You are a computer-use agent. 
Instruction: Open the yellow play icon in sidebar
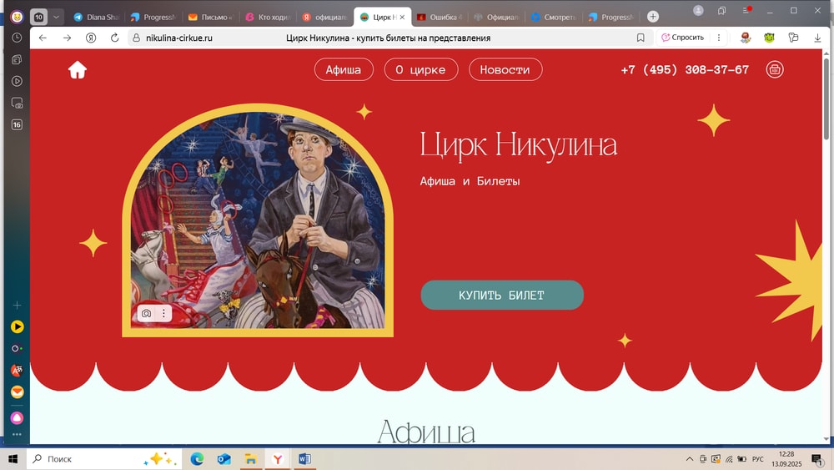click(17, 326)
